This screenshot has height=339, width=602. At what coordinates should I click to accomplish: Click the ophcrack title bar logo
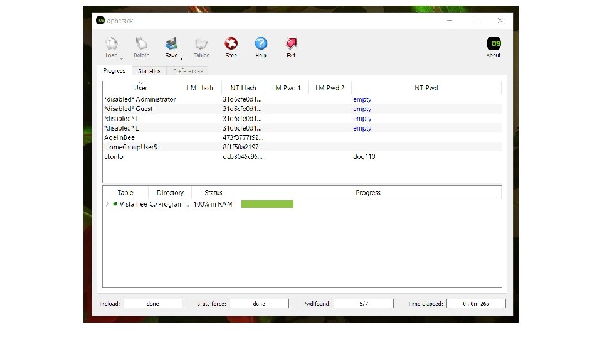point(100,20)
